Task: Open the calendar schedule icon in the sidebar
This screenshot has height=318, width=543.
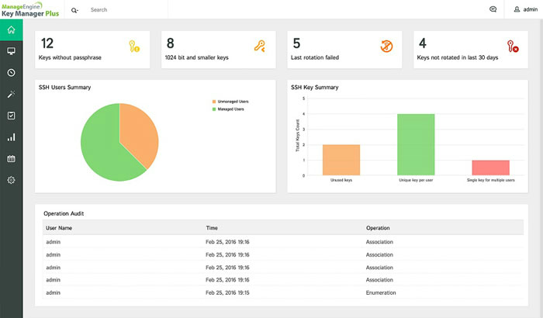Action: click(x=11, y=159)
